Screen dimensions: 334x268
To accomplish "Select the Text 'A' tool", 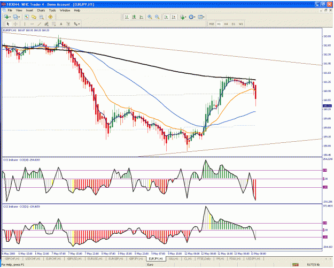I will coord(61,24).
